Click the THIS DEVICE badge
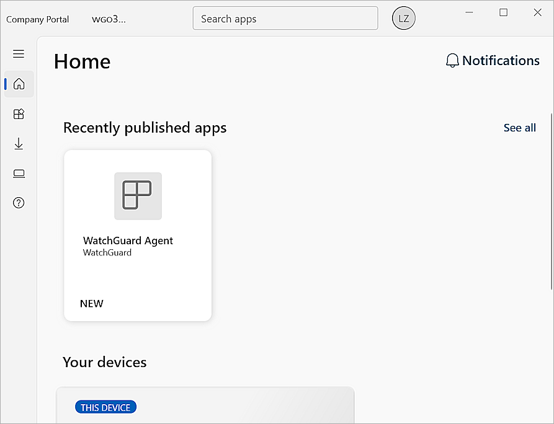Image resolution: width=554 pixels, height=424 pixels. (105, 407)
